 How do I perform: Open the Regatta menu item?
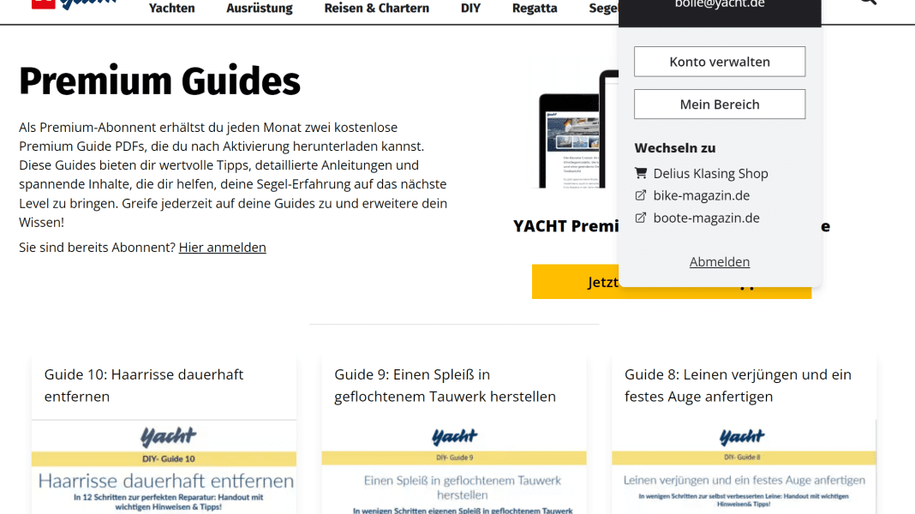[535, 9]
